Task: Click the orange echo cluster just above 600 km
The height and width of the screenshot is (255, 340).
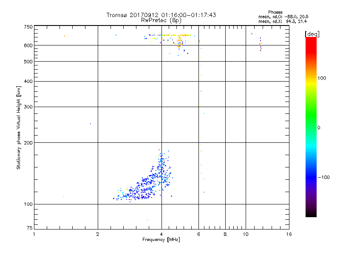Action: pyautogui.click(x=179, y=42)
